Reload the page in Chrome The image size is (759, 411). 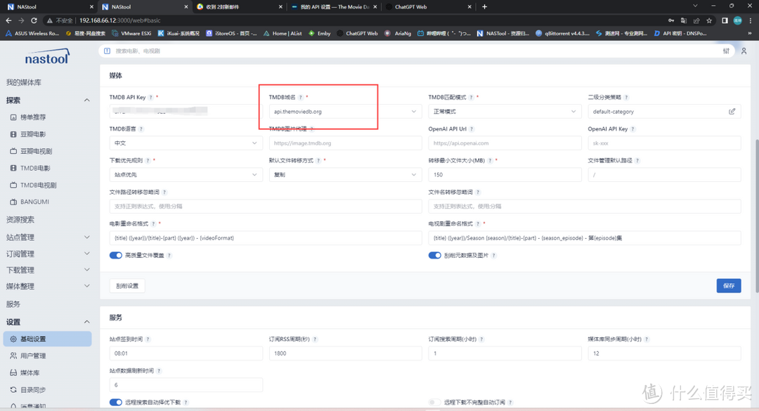point(34,20)
